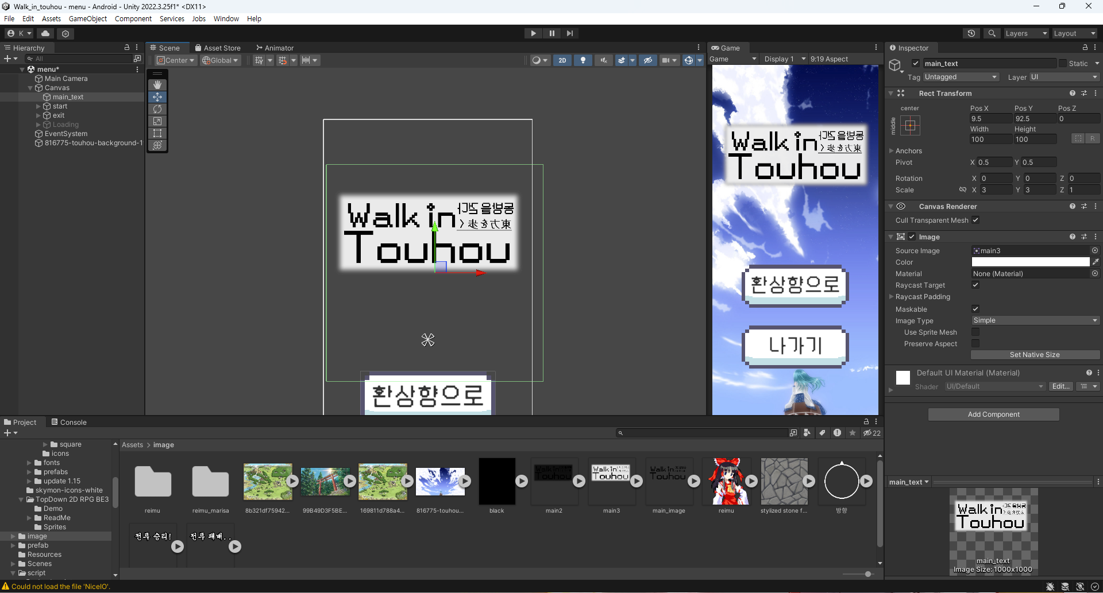Toggle Maskable checkbox
The image size is (1103, 593).
(975, 309)
